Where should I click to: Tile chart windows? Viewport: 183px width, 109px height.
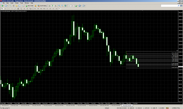coord(65,6)
